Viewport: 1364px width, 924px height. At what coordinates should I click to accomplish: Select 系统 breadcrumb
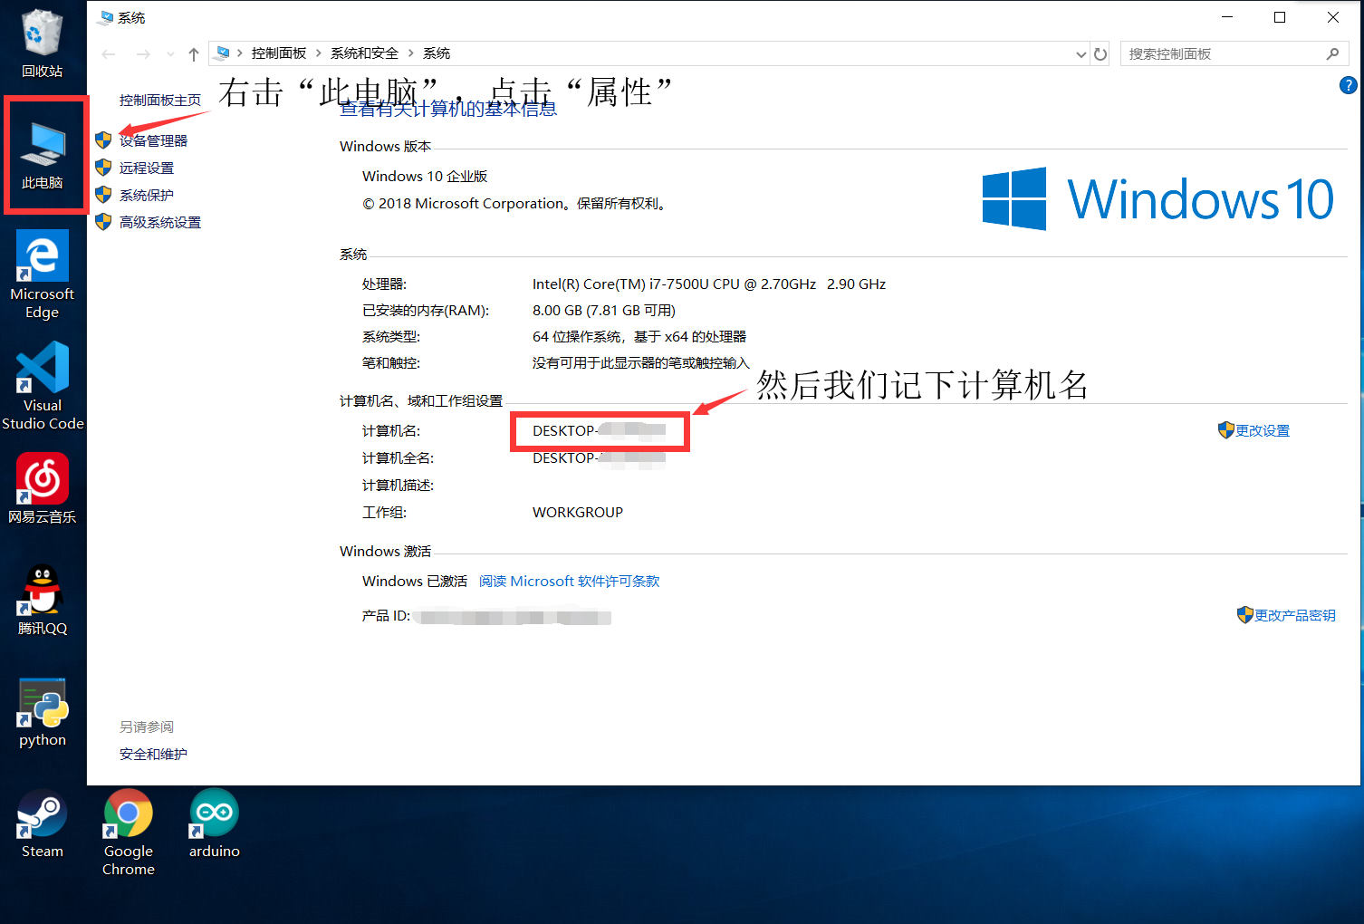(x=437, y=53)
